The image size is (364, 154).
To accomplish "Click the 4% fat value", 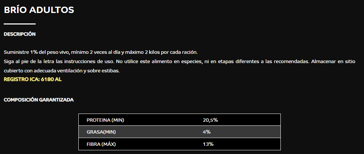I will [x=207, y=132].
